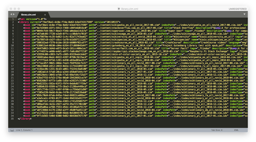
Task: Click the next tab arrow
Action: click(x=14, y=14)
